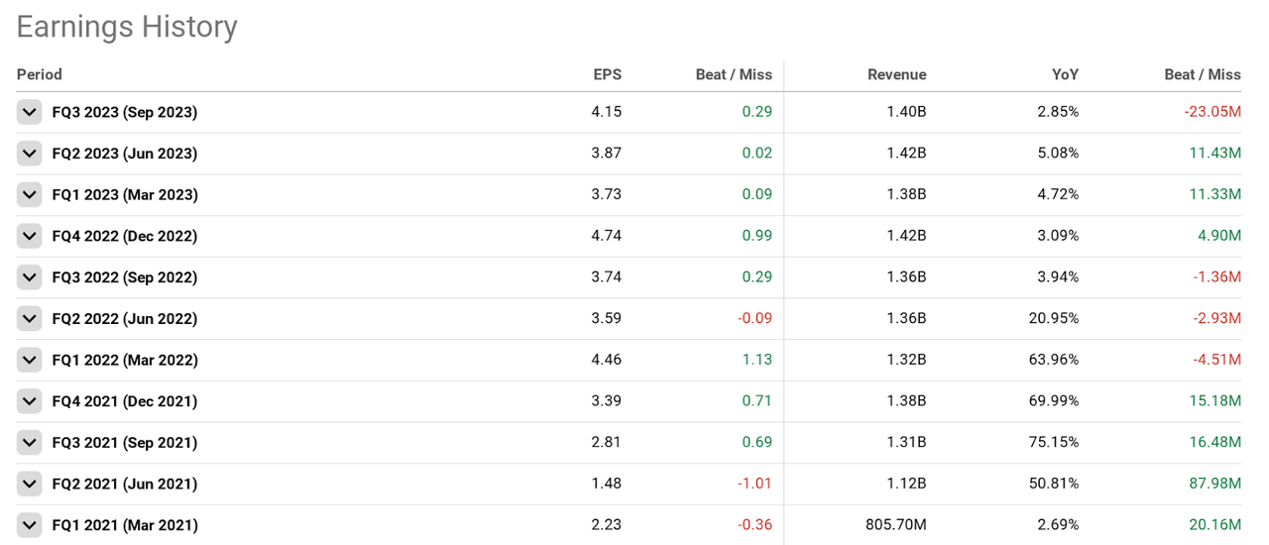Expand the FQ2 2022 (Jun 2022) row
This screenshot has width=1269, height=545.
[30, 318]
